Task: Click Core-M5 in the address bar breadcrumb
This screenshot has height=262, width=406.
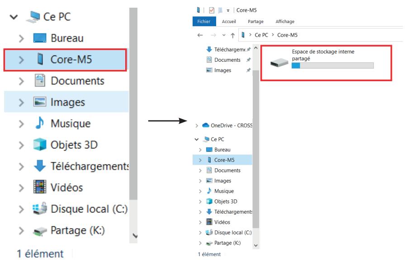Action: coord(287,35)
